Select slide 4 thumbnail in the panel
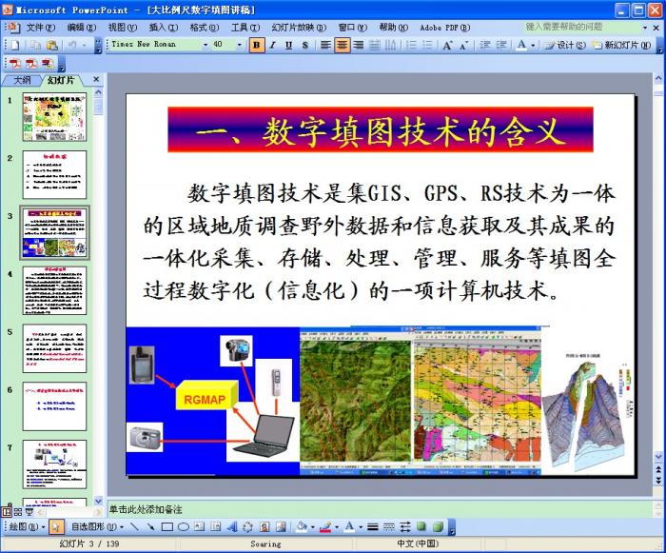 [x=54, y=290]
